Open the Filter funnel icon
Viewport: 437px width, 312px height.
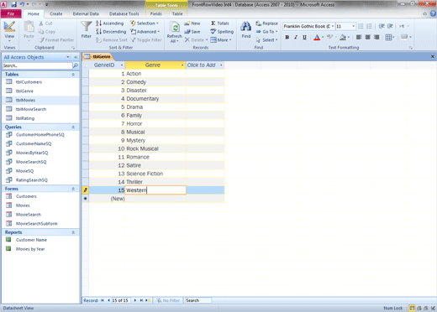pos(87,27)
